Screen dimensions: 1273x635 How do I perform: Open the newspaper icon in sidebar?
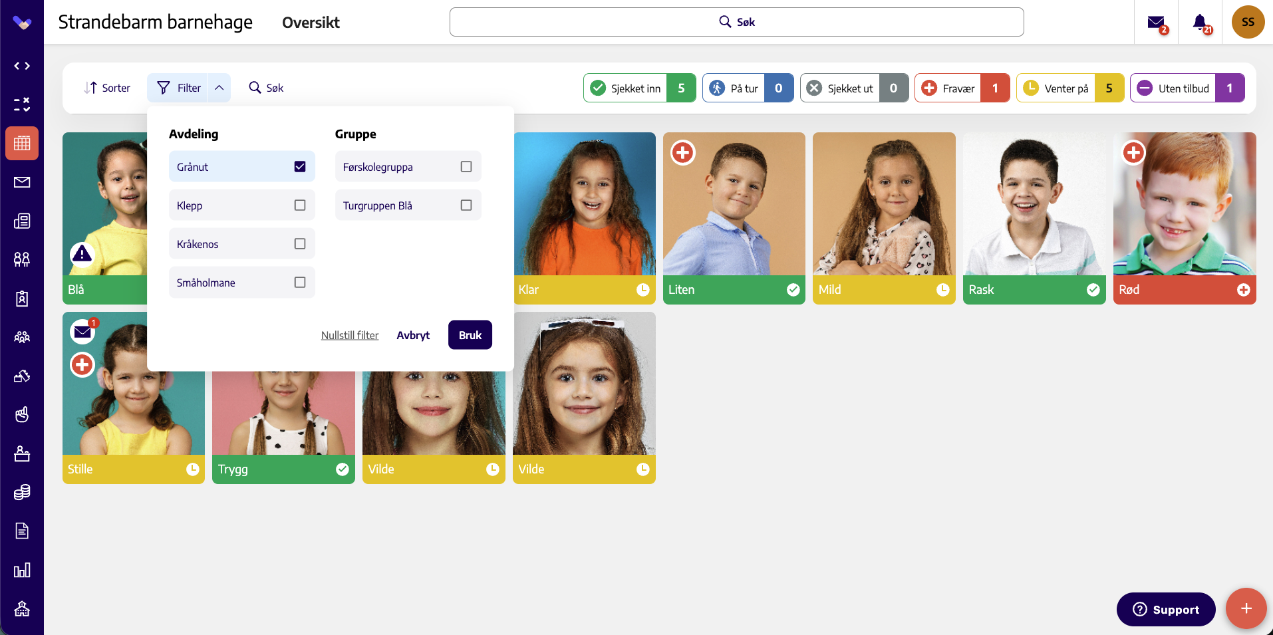(22, 221)
